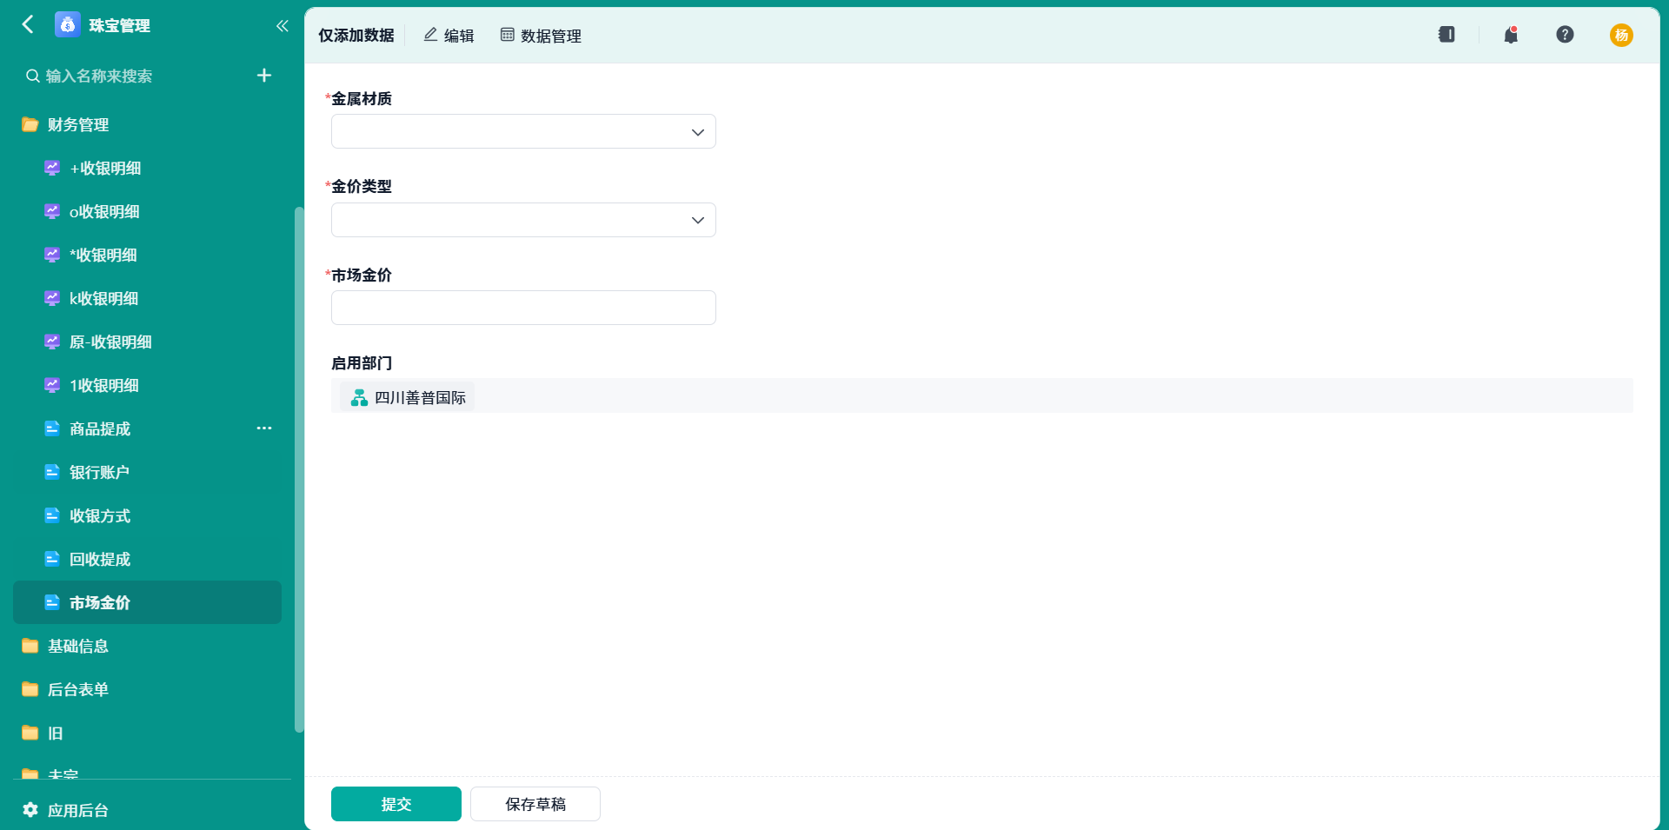
Task: Focus the 市场金价 input field
Action: 523,308
